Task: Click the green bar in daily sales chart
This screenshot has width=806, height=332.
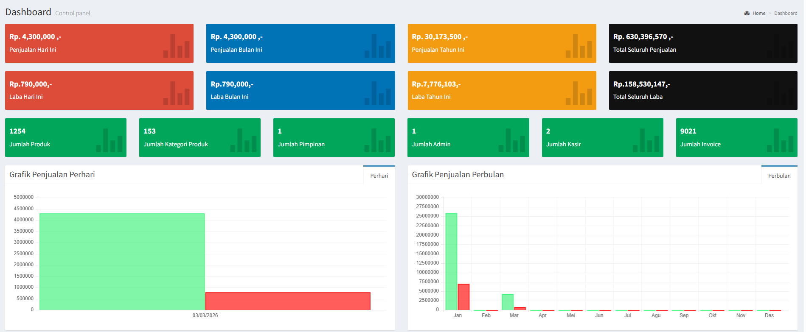Action: pos(122,262)
